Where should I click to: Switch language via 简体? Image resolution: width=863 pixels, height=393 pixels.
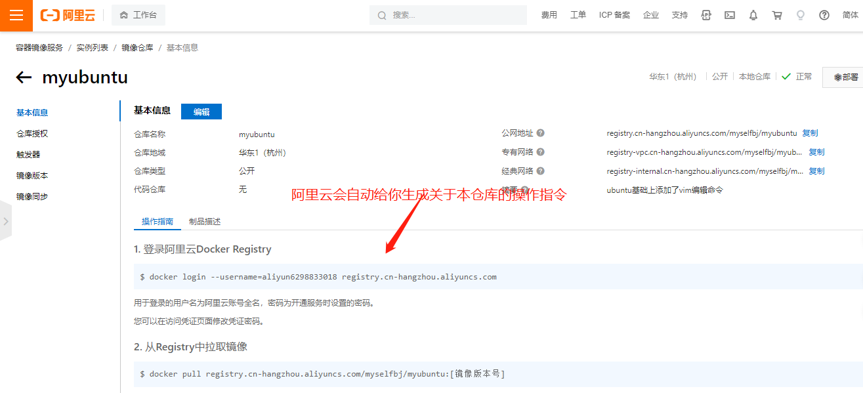pyautogui.click(x=851, y=15)
